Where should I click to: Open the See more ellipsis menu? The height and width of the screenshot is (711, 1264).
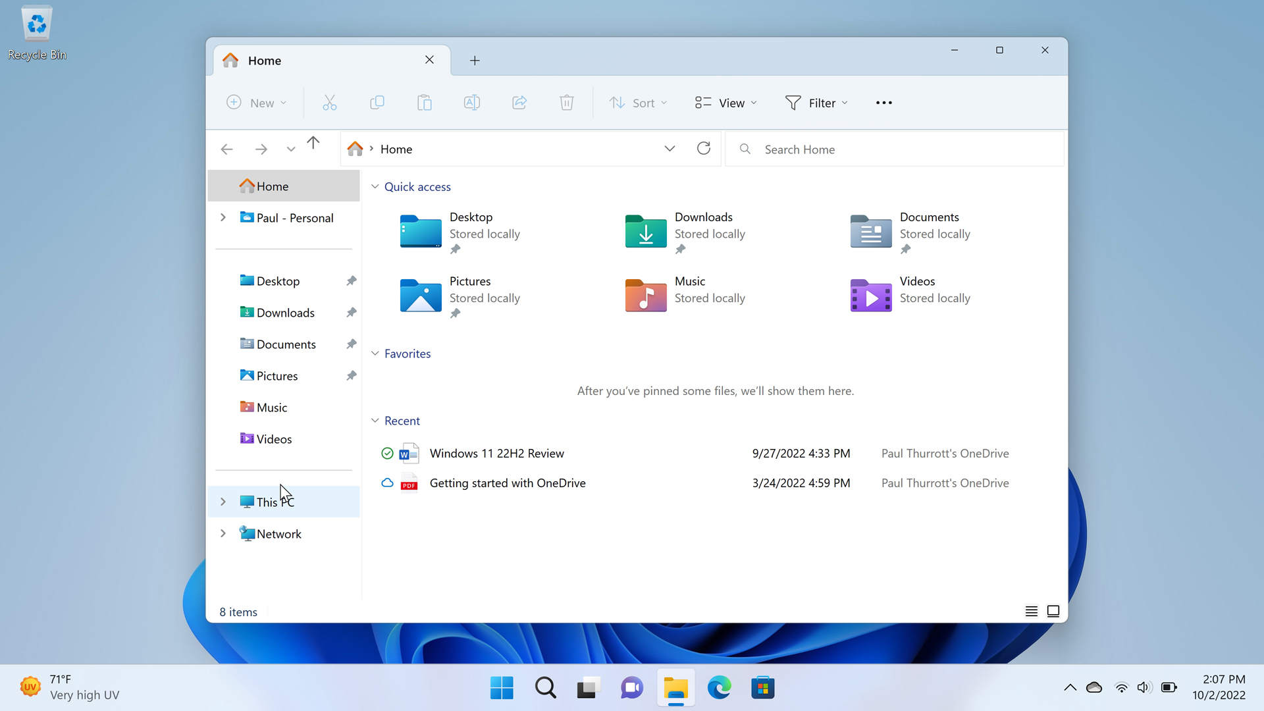(884, 103)
